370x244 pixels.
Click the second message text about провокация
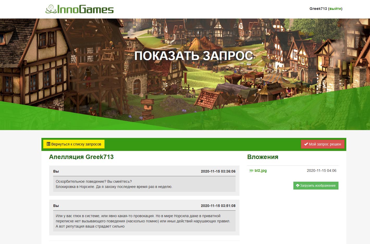(143, 221)
